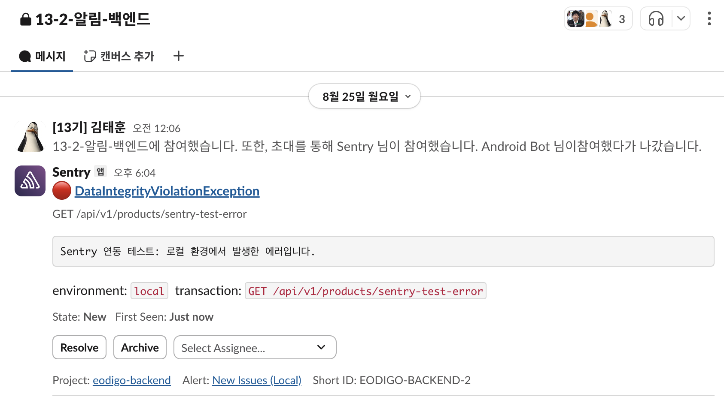Screen dimensions: 724x409
Task: Open the 캔버스 추가 tab
Action: coord(119,56)
